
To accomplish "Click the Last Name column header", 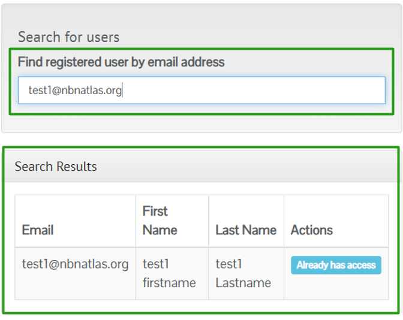I will point(245,230).
